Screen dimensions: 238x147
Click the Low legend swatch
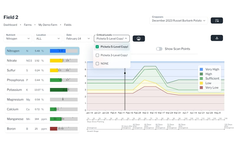pos(201,83)
